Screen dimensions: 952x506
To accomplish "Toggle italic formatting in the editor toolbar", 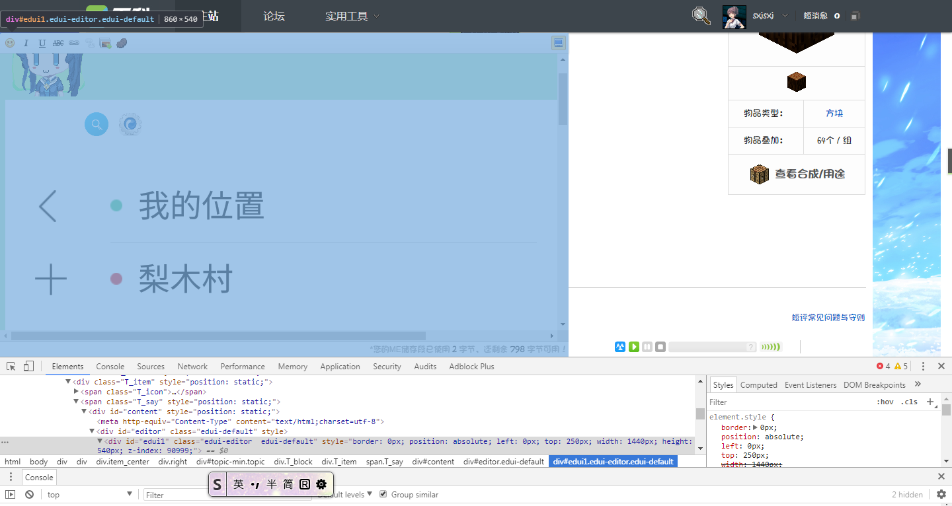I will click(26, 42).
